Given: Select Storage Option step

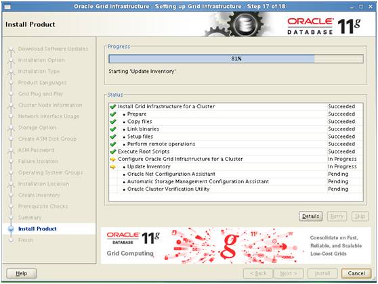Looking at the screenshot, I should coord(37,127).
